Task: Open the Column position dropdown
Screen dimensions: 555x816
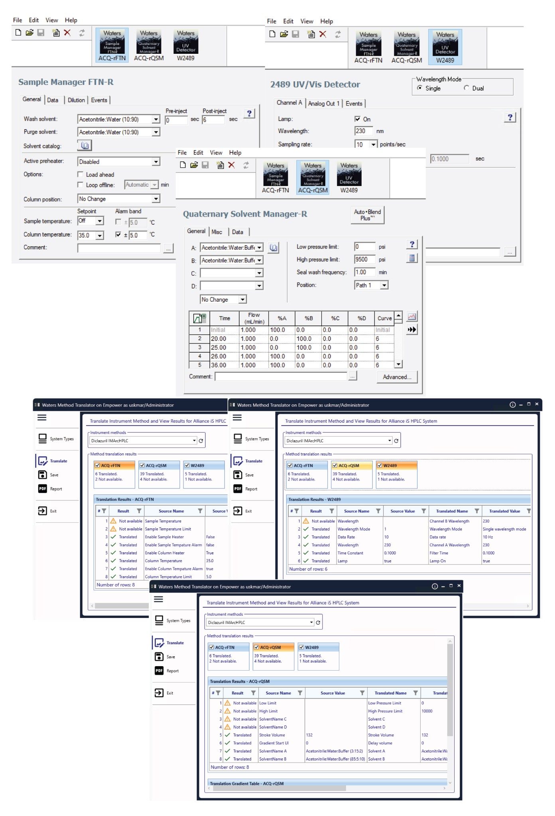Action: point(156,198)
